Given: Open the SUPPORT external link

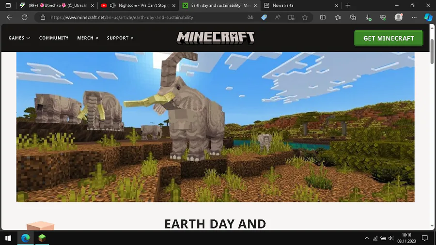Looking at the screenshot, I should 120,38.
